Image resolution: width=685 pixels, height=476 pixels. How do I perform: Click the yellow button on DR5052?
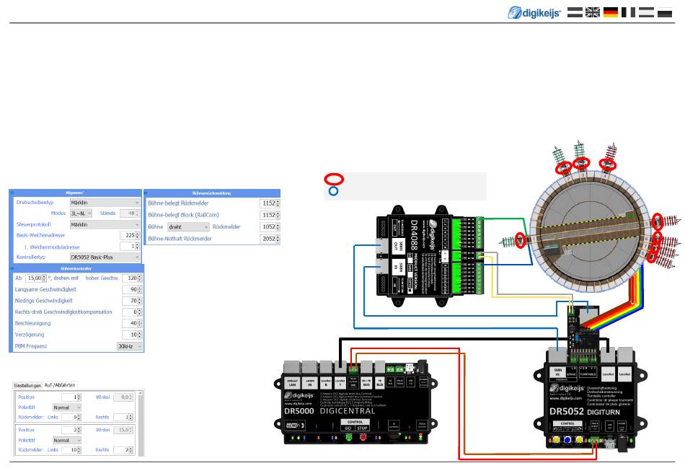[556, 440]
